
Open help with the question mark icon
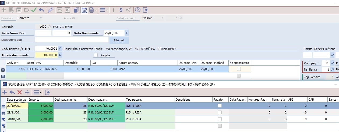pos(138,10)
